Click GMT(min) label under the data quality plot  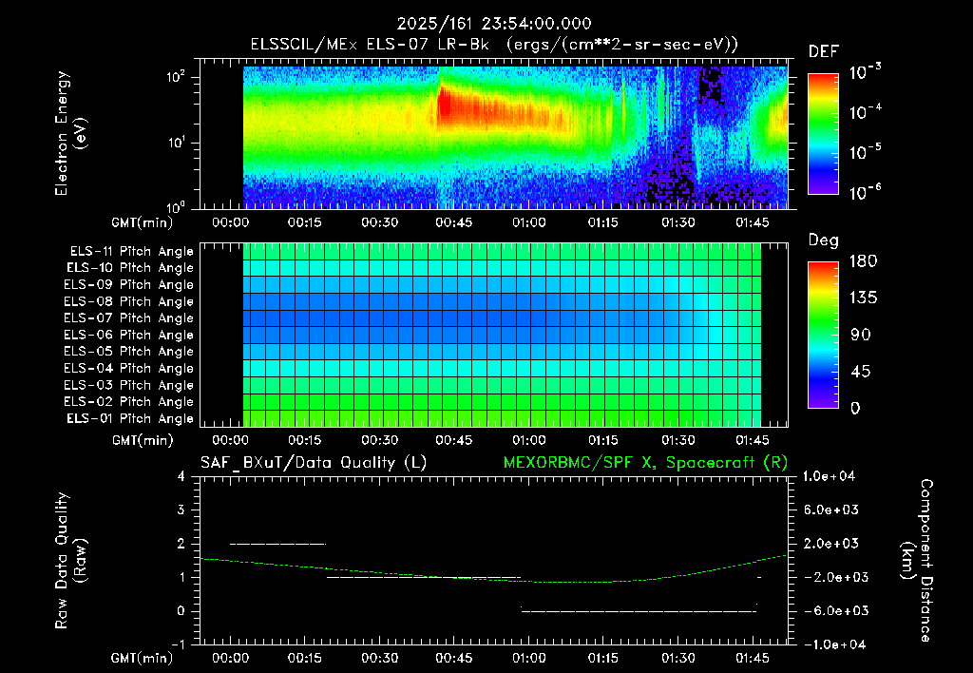pyautogui.click(x=143, y=658)
